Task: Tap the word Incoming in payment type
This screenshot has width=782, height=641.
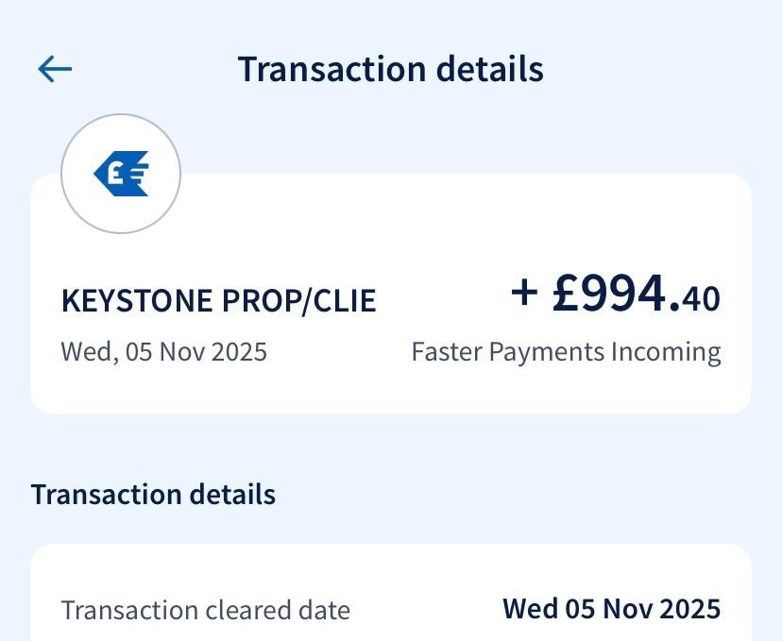Action: pyautogui.click(x=665, y=351)
